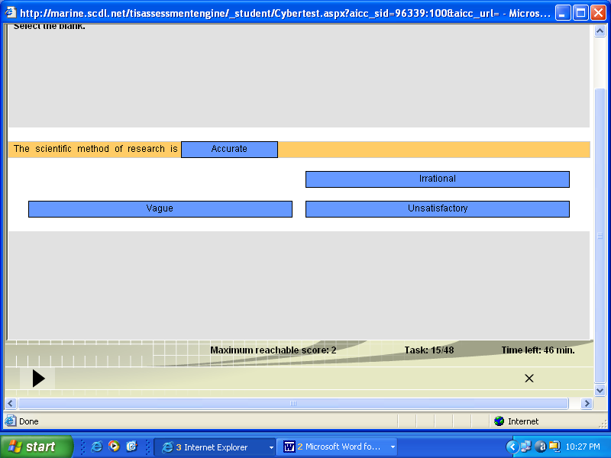Screen dimensions: 611x458
Task: Open the Windows start menu
Action: 37,447
